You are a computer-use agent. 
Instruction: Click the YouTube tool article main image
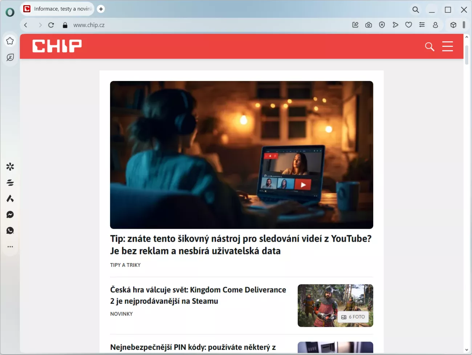coord(241,155)
